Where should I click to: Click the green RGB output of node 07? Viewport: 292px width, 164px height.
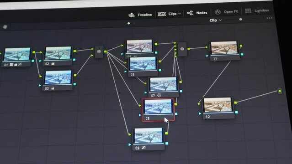181,82
